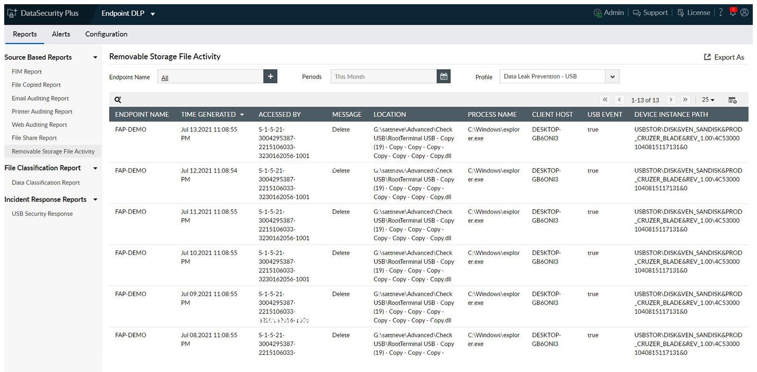Go to previous page of results
This screenshot has height=372, width=757.
(x=619, y=100)
